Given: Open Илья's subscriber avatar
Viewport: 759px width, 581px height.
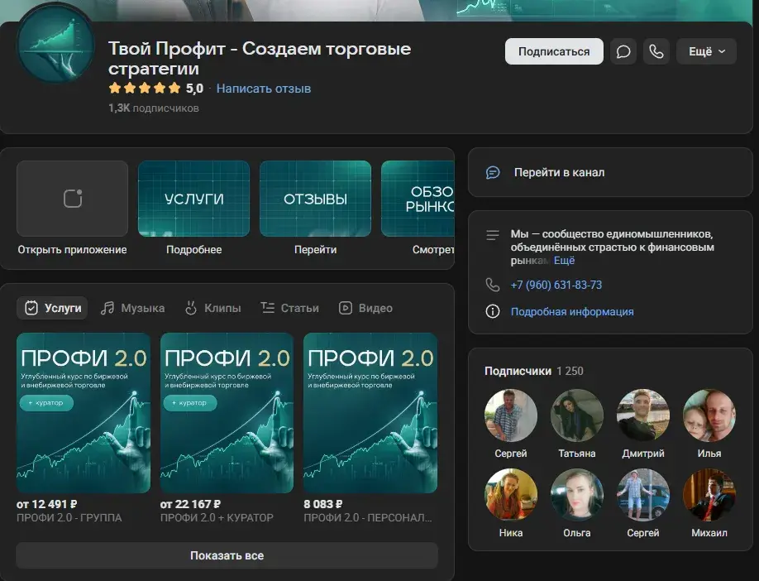Looking at the screenshot, I should coord(709,415).
